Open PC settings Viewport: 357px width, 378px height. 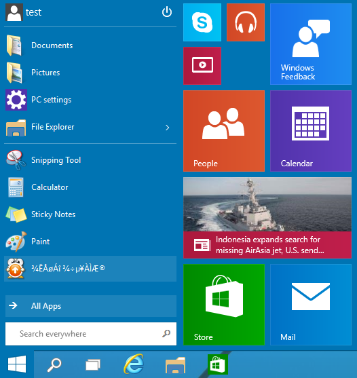click(90, 100)
